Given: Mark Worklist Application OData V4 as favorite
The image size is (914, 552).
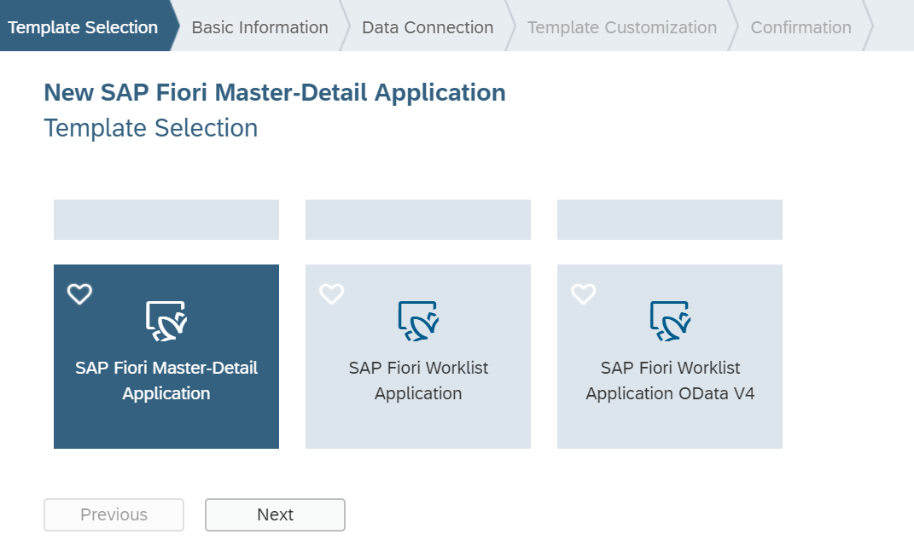Looking at the screenshot, I should [x=583, y=294].
